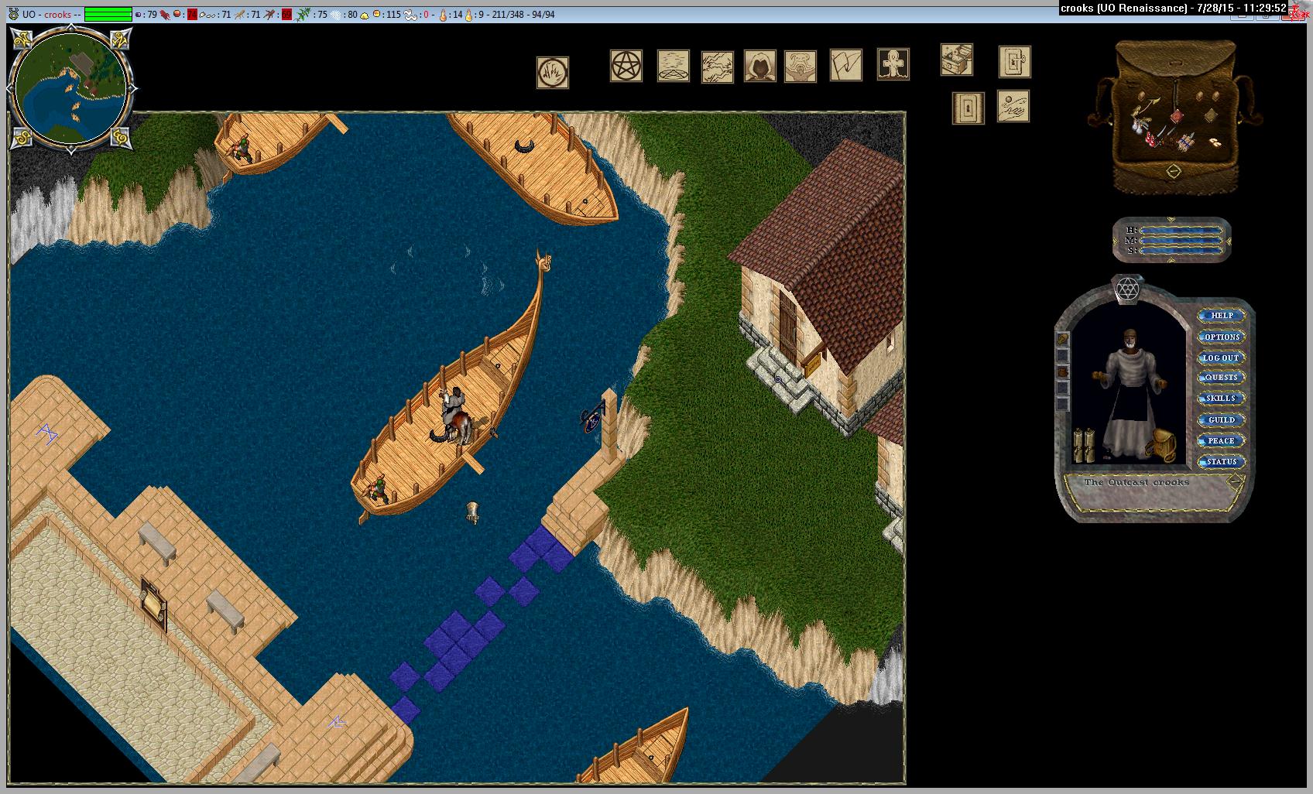Open the SKILLS list
Image resolution: width=1313 pixels, height=794 pixels.
coord(1222,399)
